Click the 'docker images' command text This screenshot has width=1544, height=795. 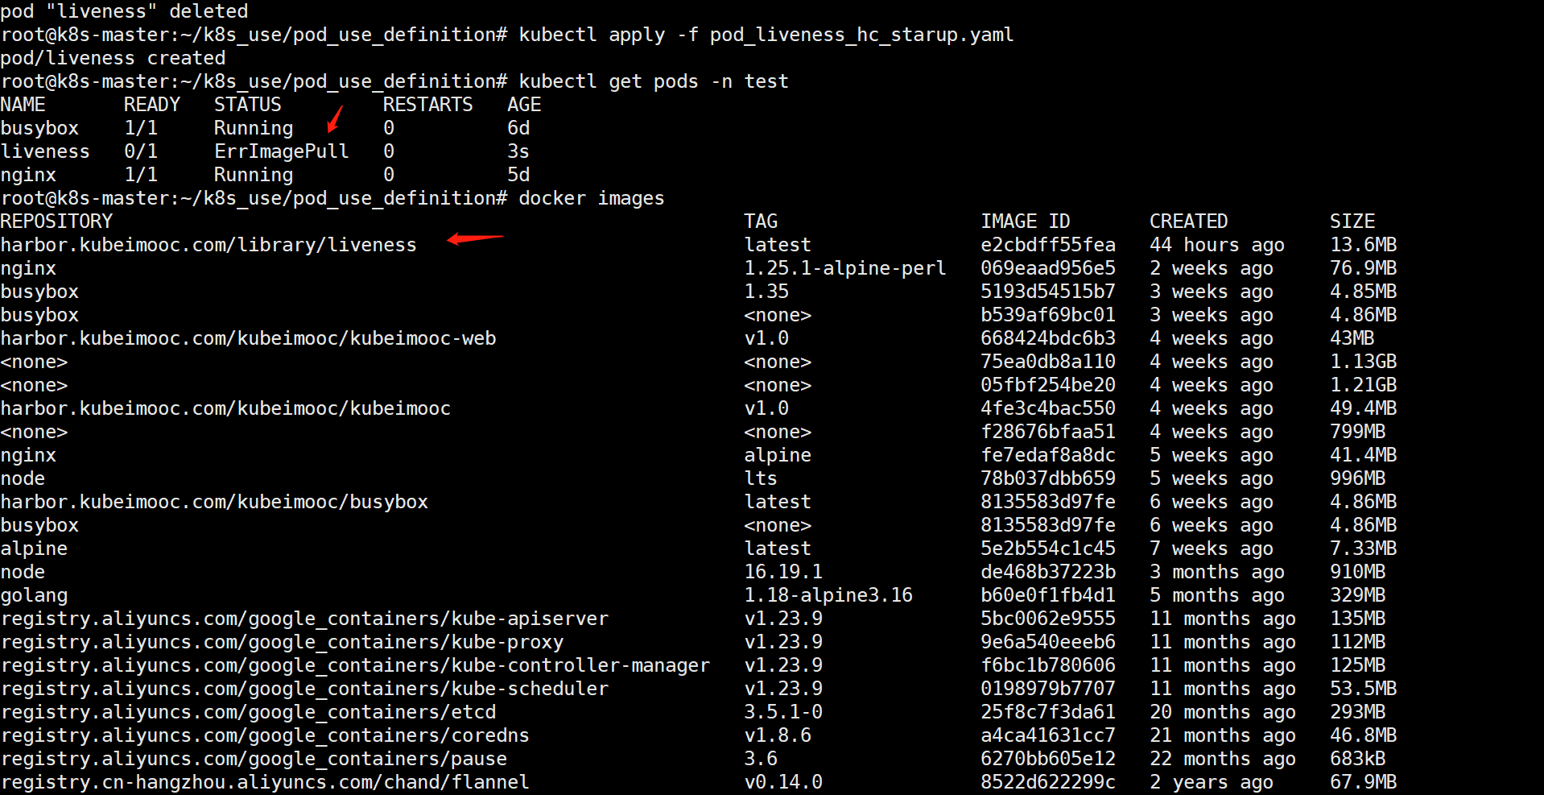point(592,198)
